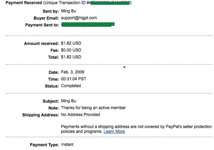
Task: Select the sender name next to Sent by
Action: (68, 11)
